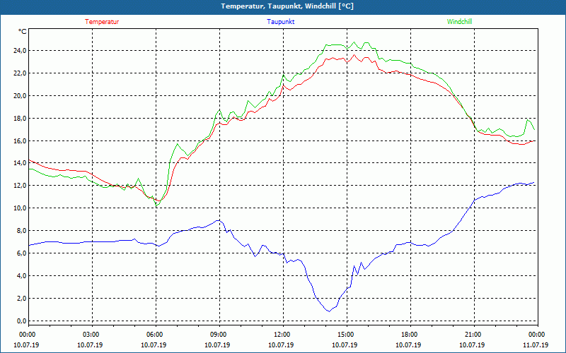The image size is (566, 353).
Task: Click the 8,0 y-axis value
Action: pos(21,231)
